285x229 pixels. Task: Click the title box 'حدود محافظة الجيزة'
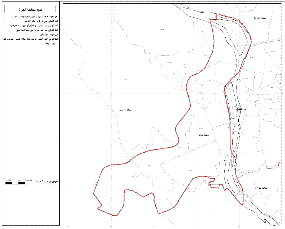click(30, 9)
